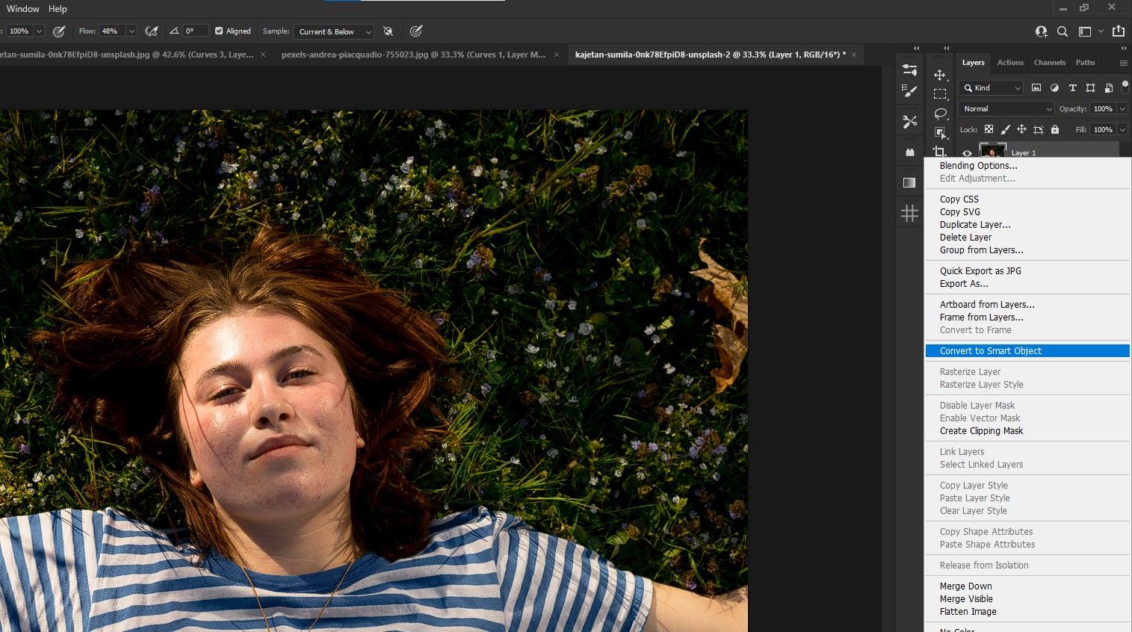Select the Lasso tool
1132x632 pixels.
pyautogui.click(x=941, y=112)
